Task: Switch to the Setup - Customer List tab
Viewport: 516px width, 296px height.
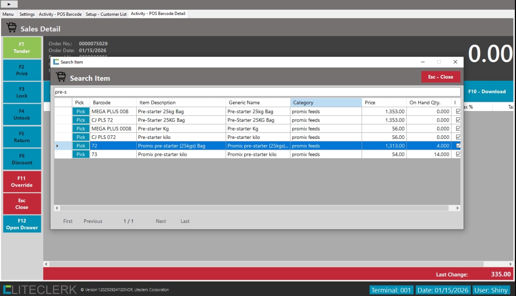Action: [x=106, y=14]
